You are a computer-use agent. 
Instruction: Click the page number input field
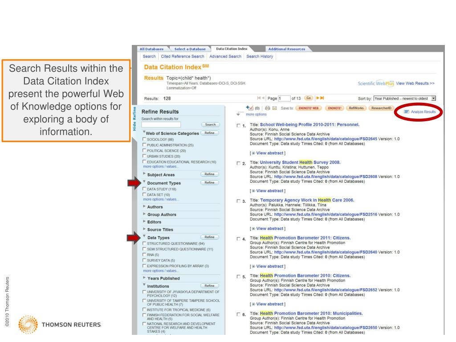pos(285,98)
